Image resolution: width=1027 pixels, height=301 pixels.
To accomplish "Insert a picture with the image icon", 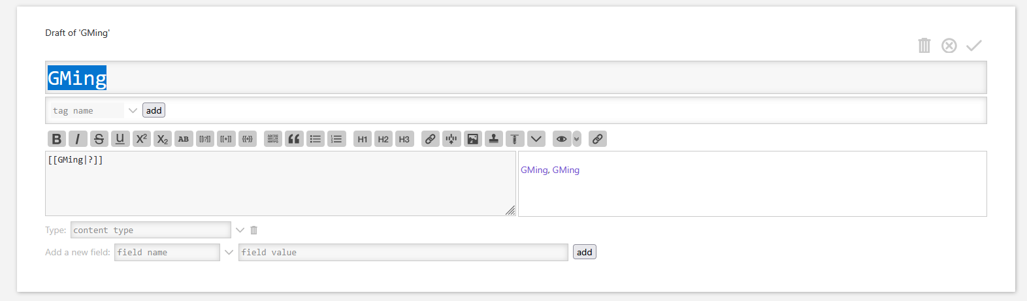I will tap(473, 139).
